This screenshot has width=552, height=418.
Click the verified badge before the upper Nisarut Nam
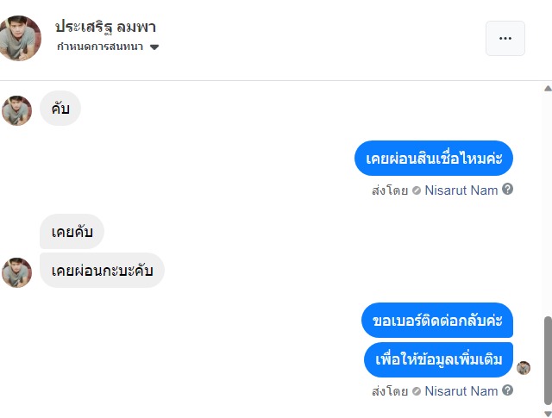click(417, 190)
